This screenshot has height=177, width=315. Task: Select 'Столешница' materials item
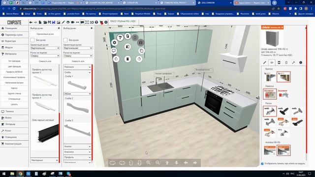(x=14, y=99)
